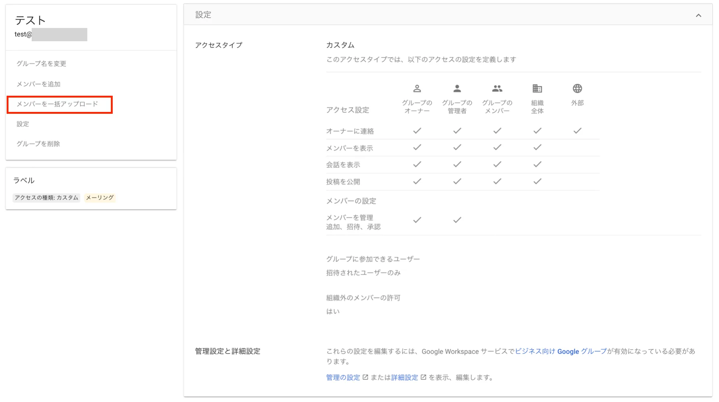
Task: Click the メーリング label chip
Action: point(100,198)
